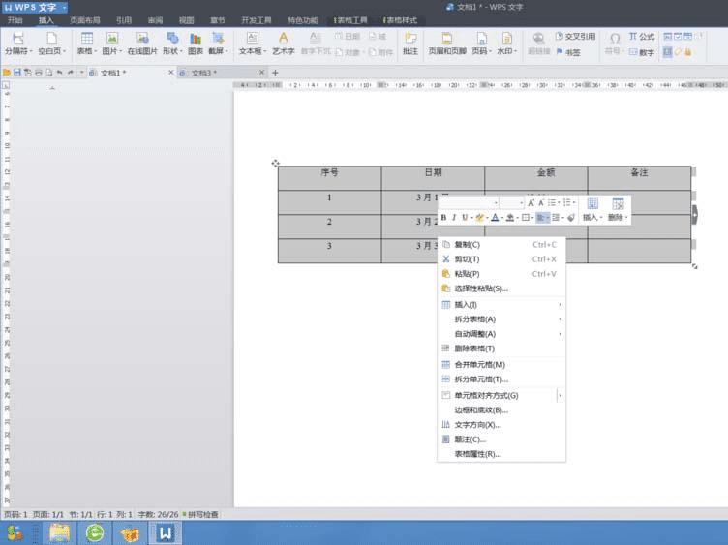Image resolution: width=728 pixels, height=545 pixels.
Task: Click the format painter in mini toolbar
Action: pyautogui.click(x=571, y=217)
